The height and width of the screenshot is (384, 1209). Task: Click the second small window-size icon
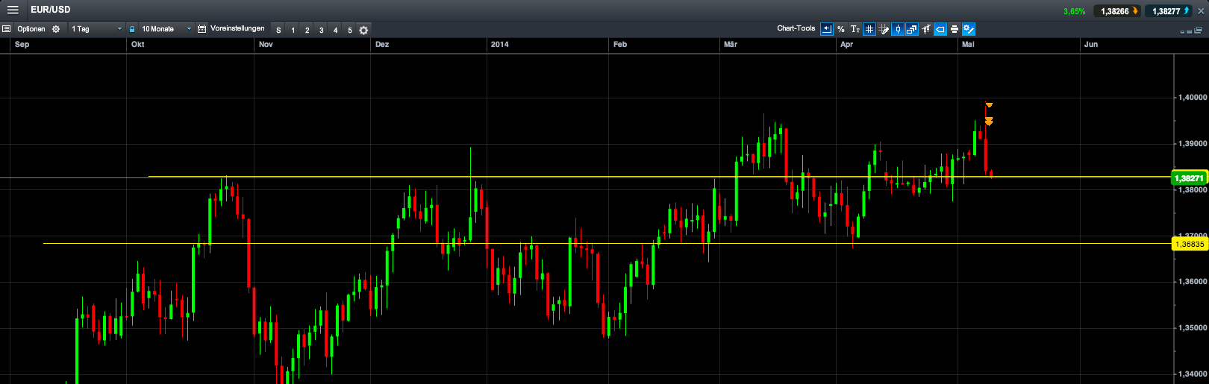pos(1190,31)
